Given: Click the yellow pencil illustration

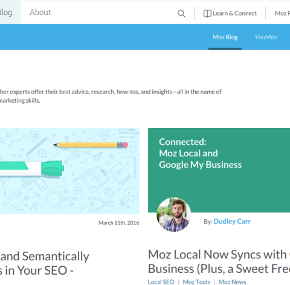Looking at the screenshot, I should point(91,145).
